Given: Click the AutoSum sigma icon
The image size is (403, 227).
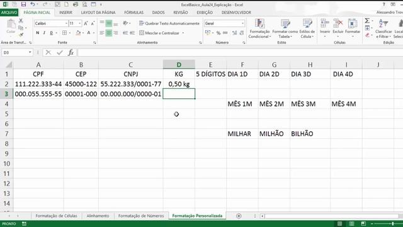Looking at the screenshot, I should [x=367, y=21].
